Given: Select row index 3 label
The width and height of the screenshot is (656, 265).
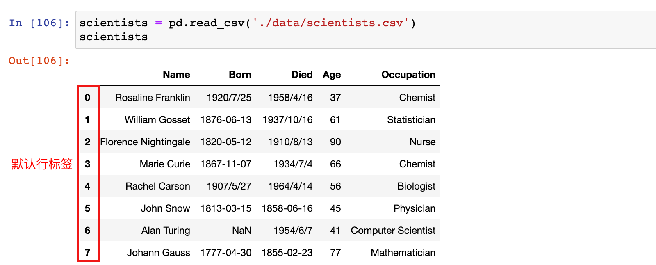Looking at the screenshot, I should click(x=87, y=164).
